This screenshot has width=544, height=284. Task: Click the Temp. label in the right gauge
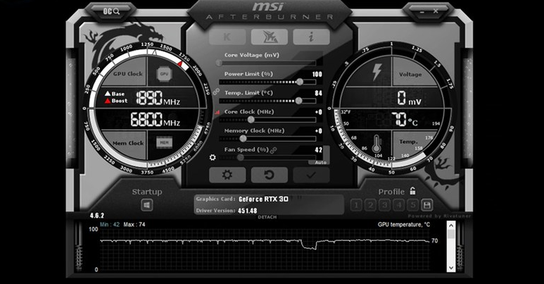pyautogui.click(x=408, y=142)
